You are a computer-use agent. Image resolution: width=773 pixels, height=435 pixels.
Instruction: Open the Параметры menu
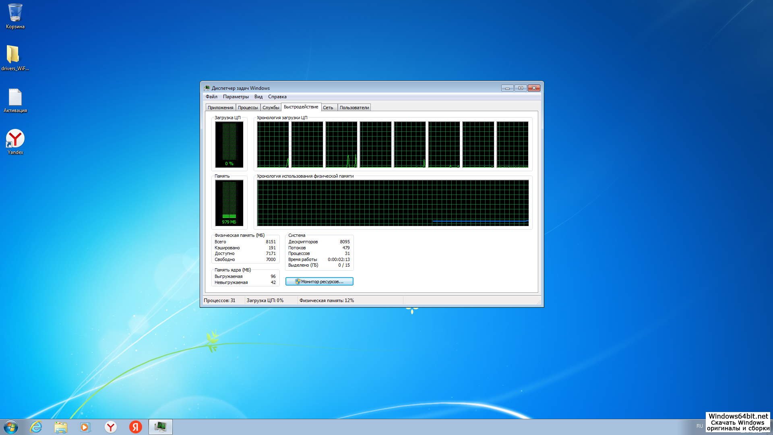[x=236, y=97]
